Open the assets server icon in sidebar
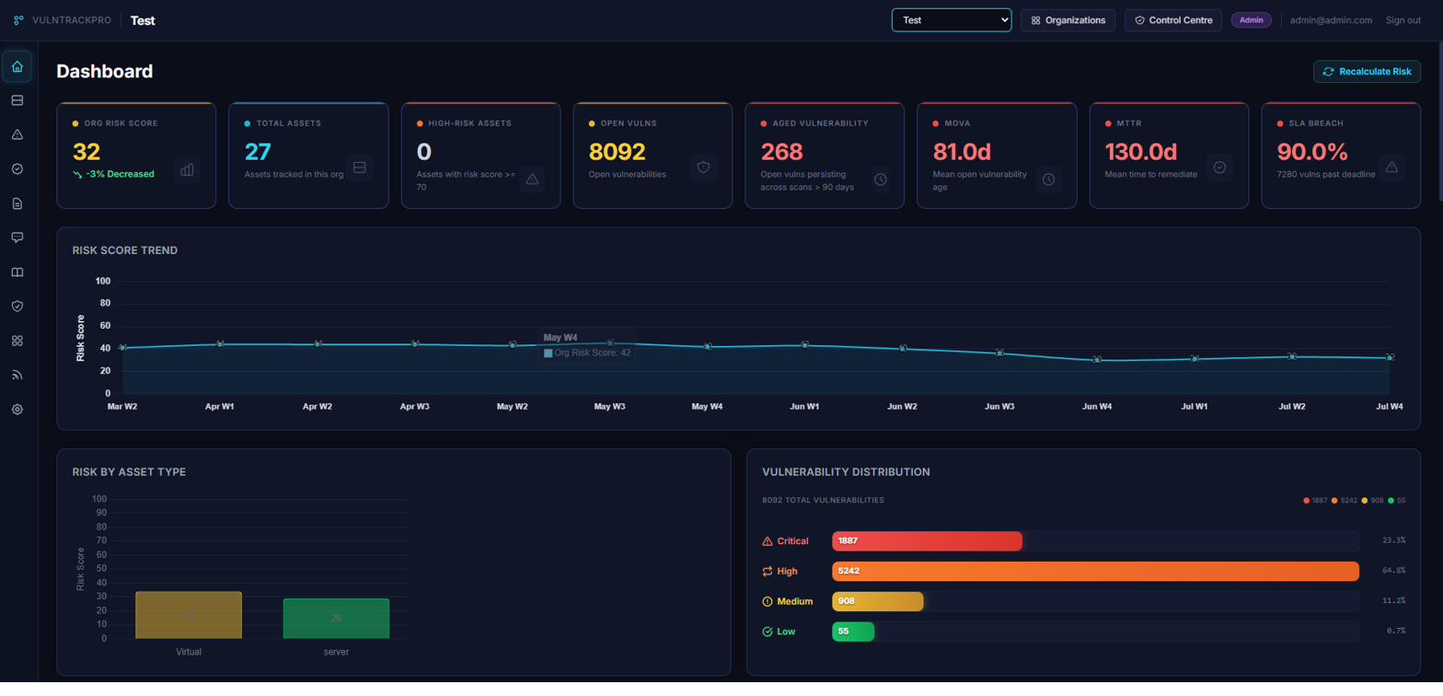This screenshot has height=696, width=1443. click(17, 99)
